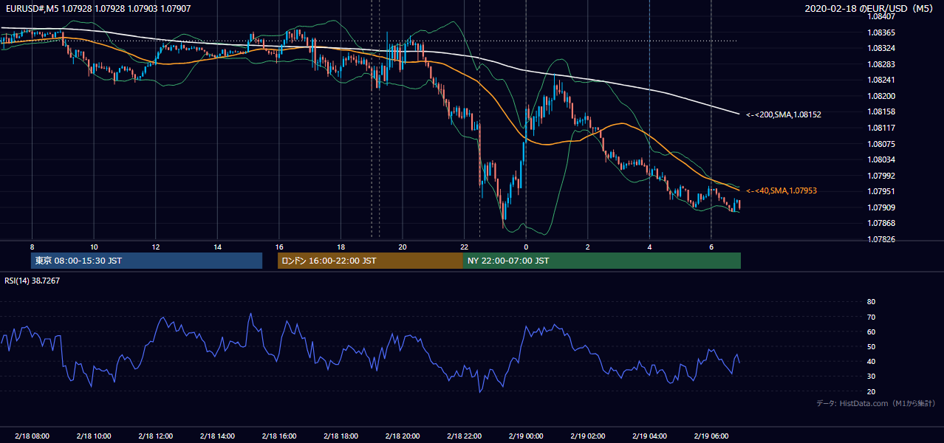Viewport: 944px width, 443px height.
Task: Click the 1.08365 price axis label
Action: point(881,32)
